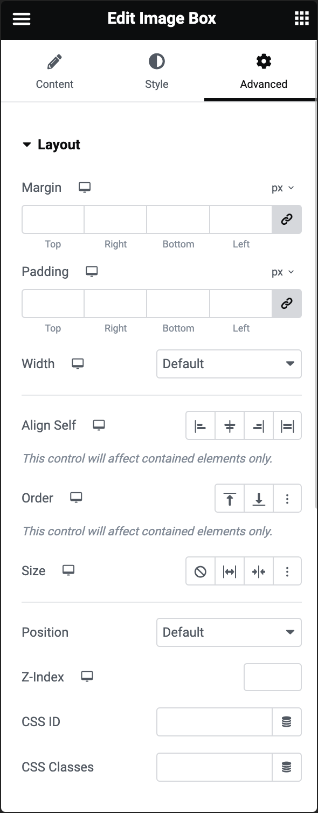
Task: Open the widgets panel grid icon
Action: click(x=301, y=18)
